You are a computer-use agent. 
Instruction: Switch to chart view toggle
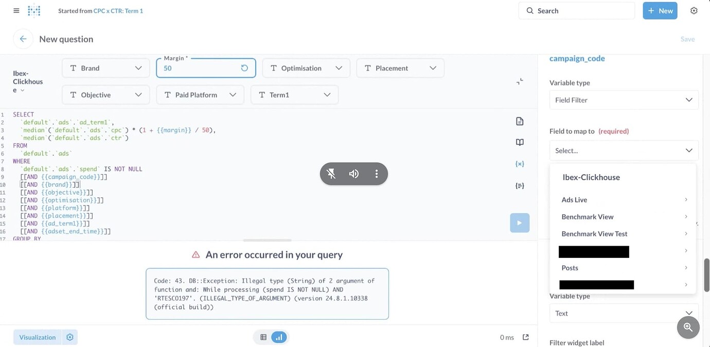tap(279, 337)
